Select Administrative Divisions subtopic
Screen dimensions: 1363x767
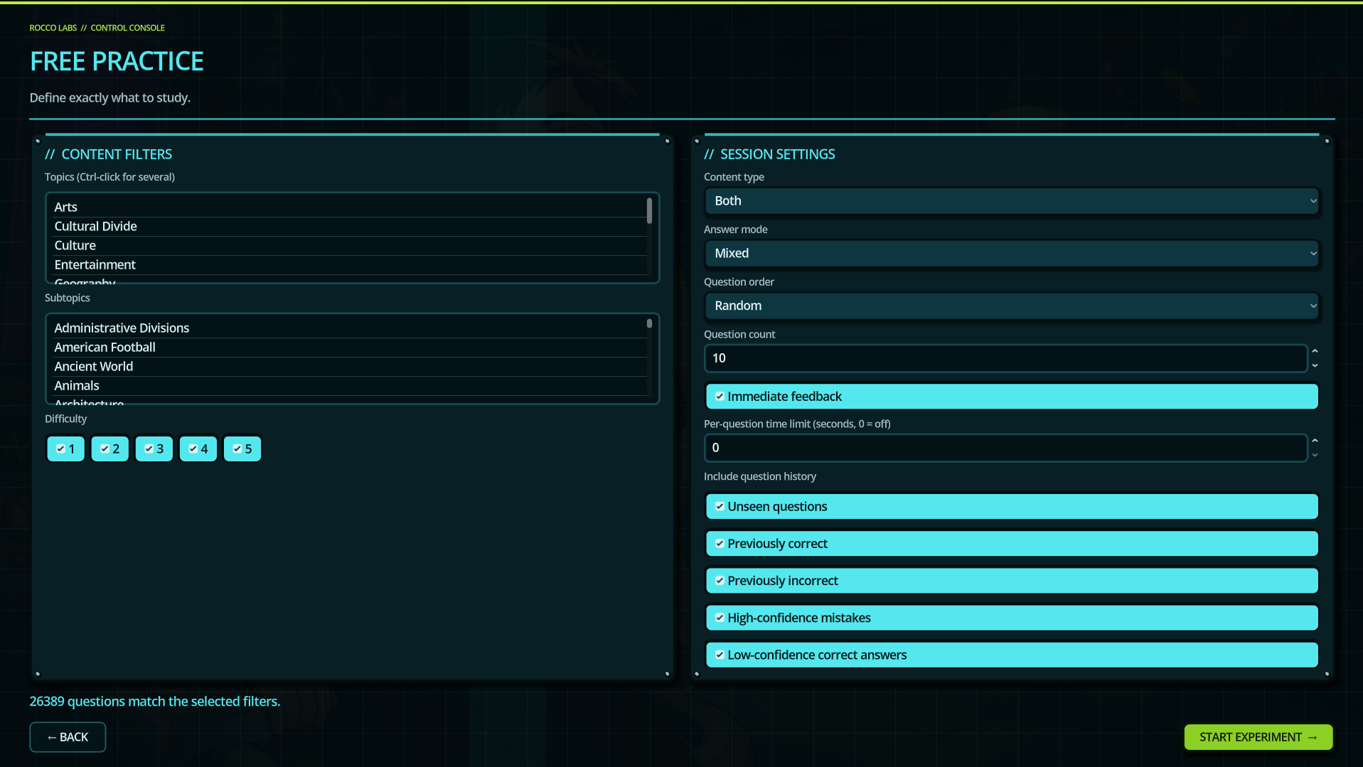pos(349,328)
